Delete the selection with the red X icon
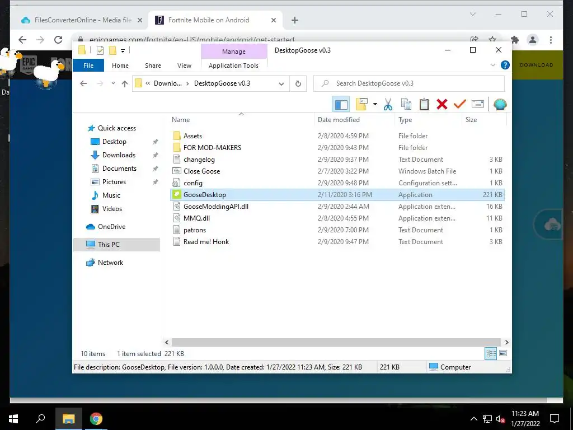This screenshot has height=430, width=573. pyautogui.click(x=442, y=104)
